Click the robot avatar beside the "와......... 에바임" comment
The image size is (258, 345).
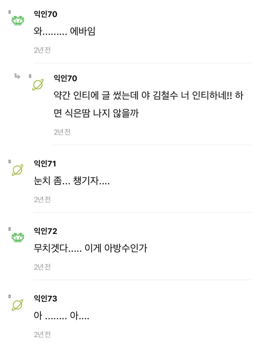click(18, 21)
